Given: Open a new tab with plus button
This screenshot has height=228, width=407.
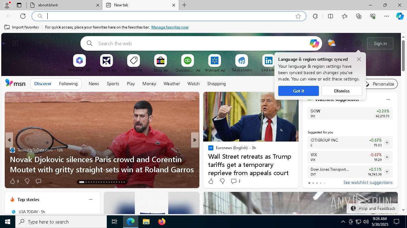Looking at the screenshot, I should pos(184,5).
